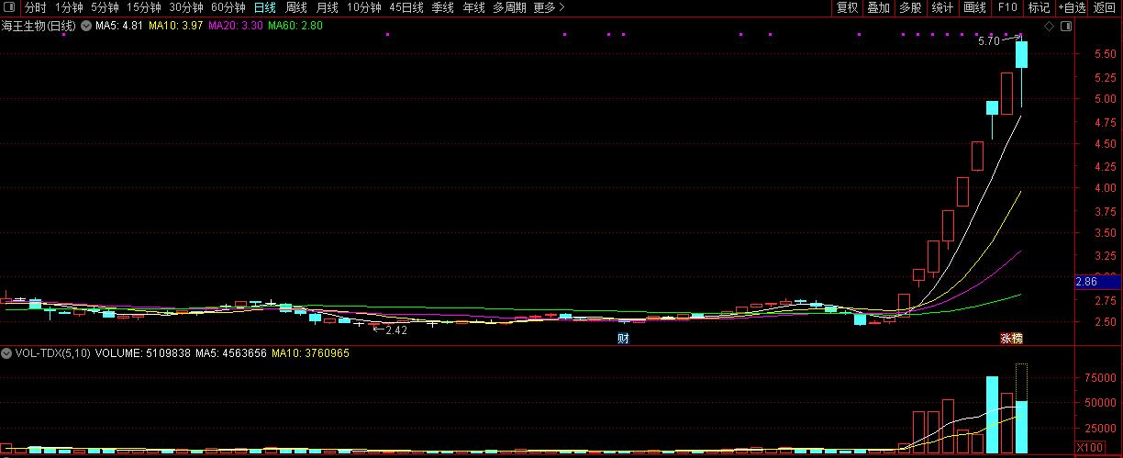The height and width of the screenshot is (458, 1123).
Task: Click the 财 financial marker on timeline
Action: [623, 338]
